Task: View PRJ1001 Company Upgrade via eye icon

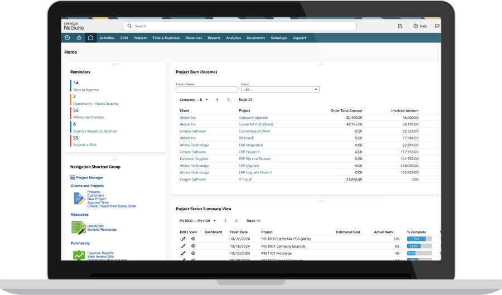Action: [x=194, y=246]
